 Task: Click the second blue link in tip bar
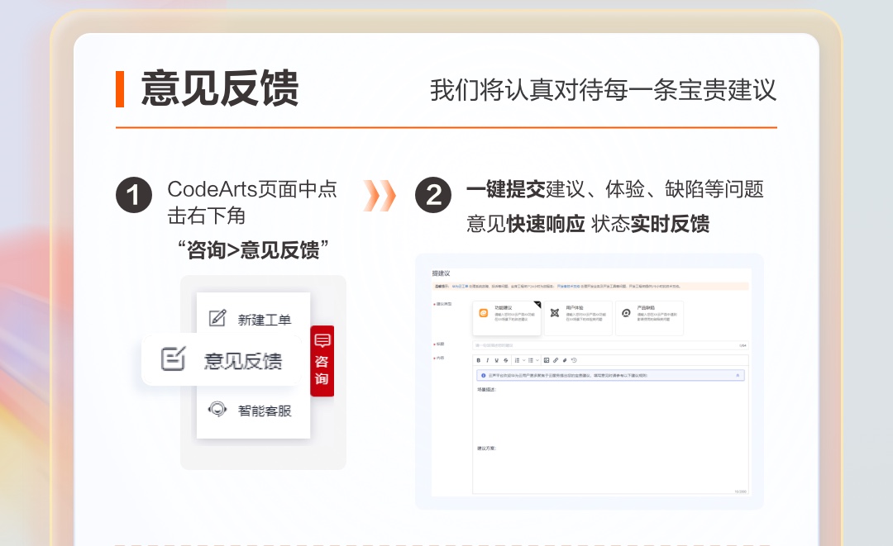coord(568,286)
